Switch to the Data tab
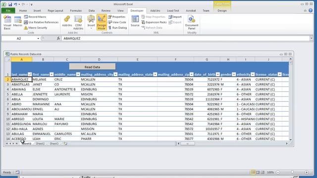 [91, 10]
